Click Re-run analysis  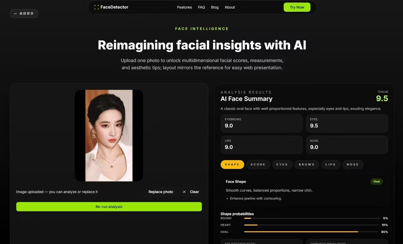click(x=109, y=207)
